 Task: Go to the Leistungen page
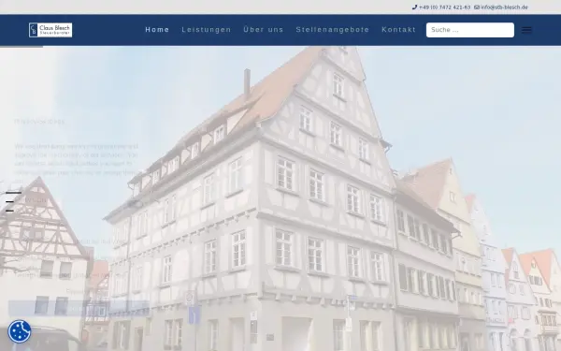coord(207,30)
